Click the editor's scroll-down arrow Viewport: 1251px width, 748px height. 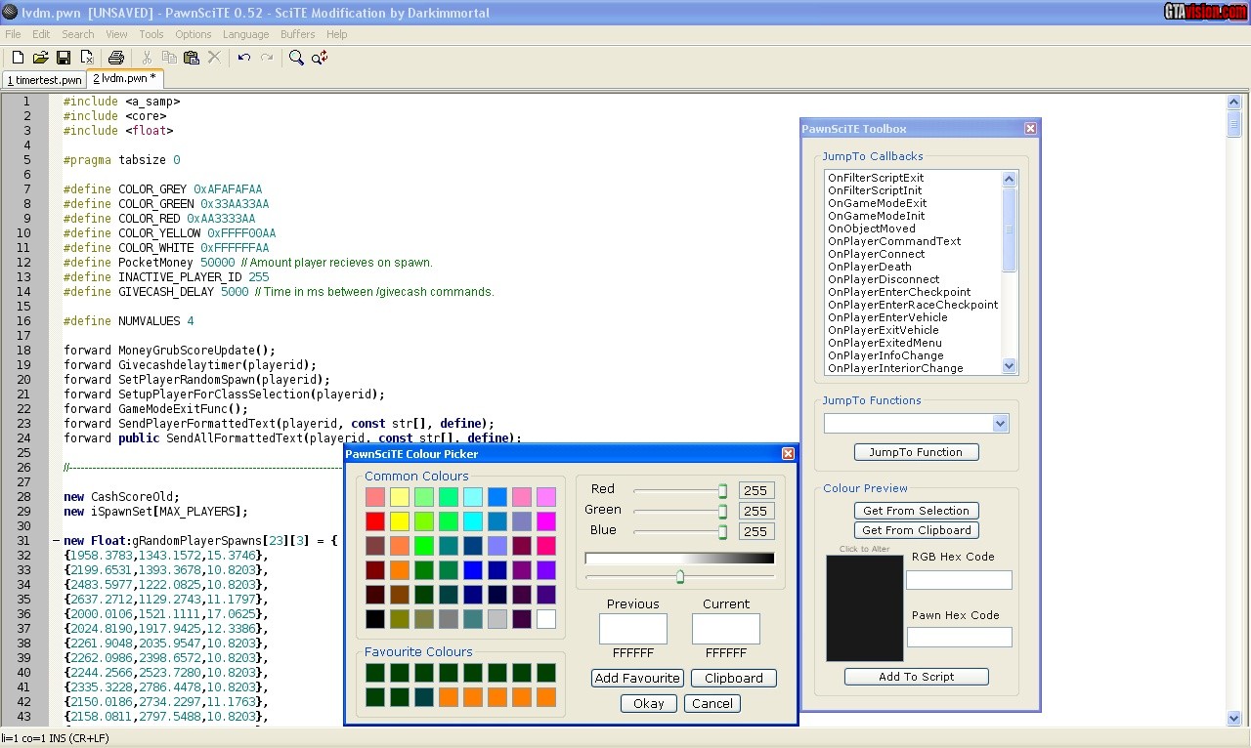point(1233,718)
